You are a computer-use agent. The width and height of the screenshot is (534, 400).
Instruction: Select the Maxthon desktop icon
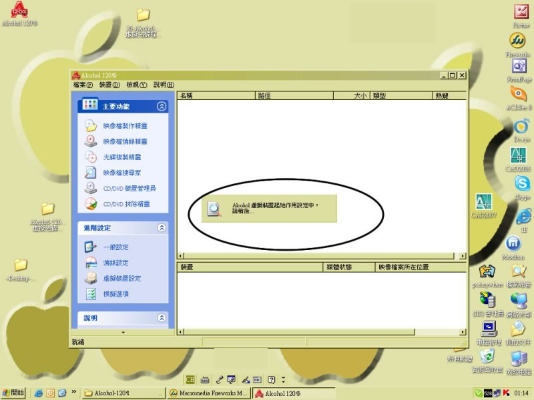click(513, 247)
